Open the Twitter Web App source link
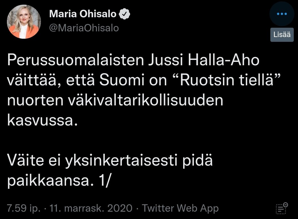This screenshot has width=298, height=219. (180, 208)
